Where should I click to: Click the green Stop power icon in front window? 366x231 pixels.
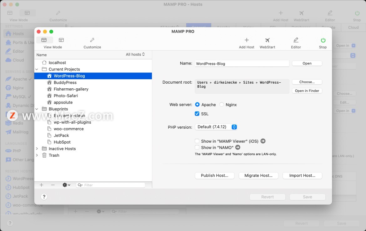point(323,40)
